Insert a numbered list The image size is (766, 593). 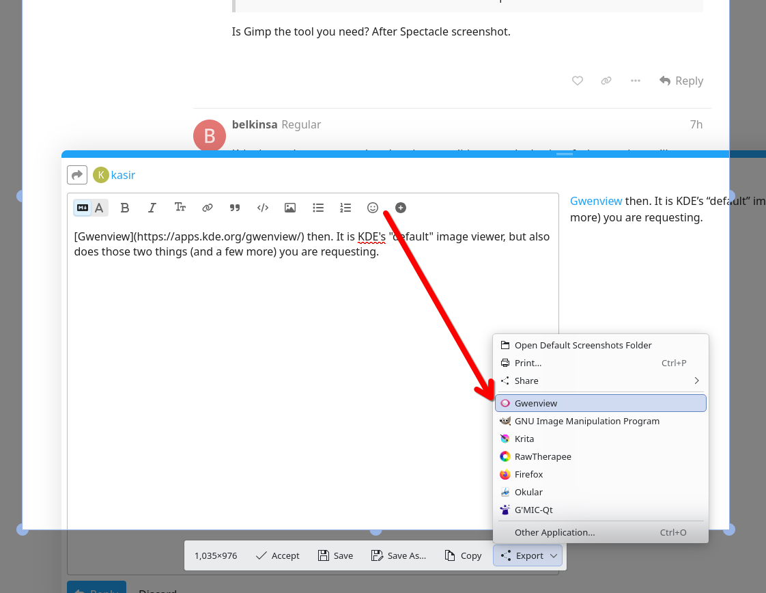pos(345,208)
